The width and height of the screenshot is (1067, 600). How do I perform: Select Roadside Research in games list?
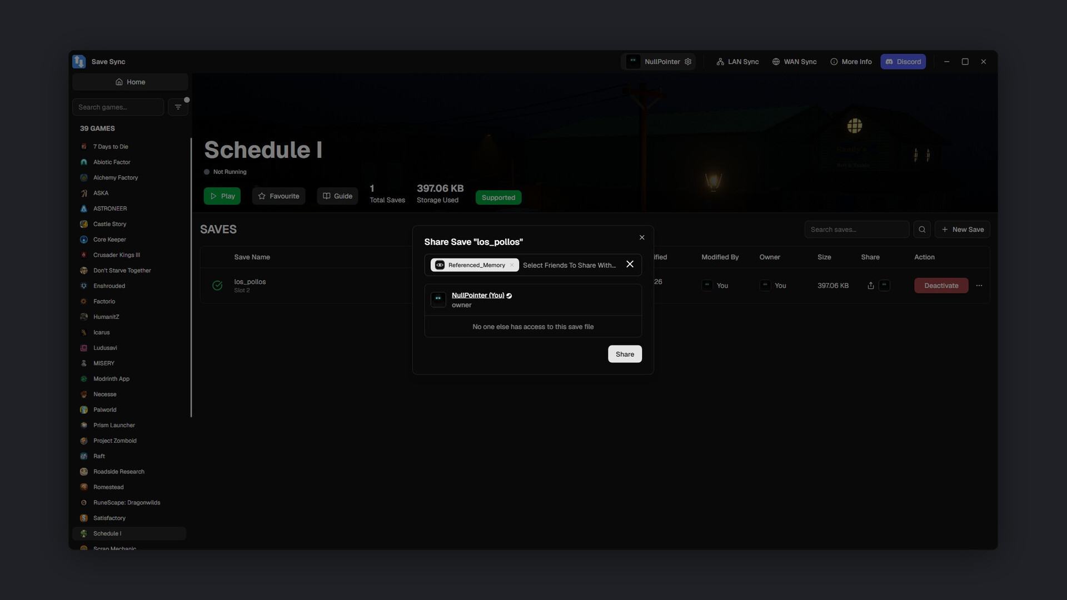129,472
